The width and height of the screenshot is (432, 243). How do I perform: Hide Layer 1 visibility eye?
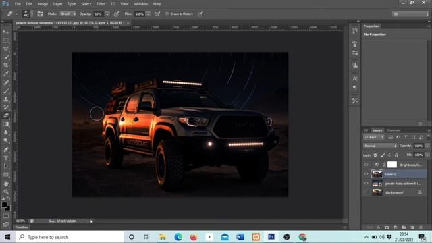click(366, 174)
